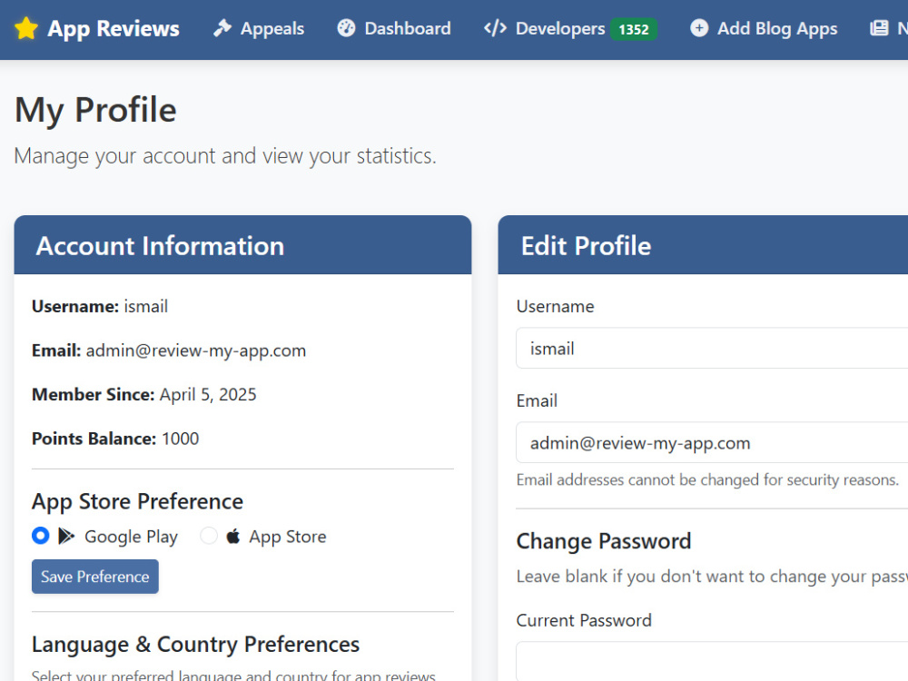
Task: Click the 'Leave blank if you don't want' hint
Action: (712, 577)
